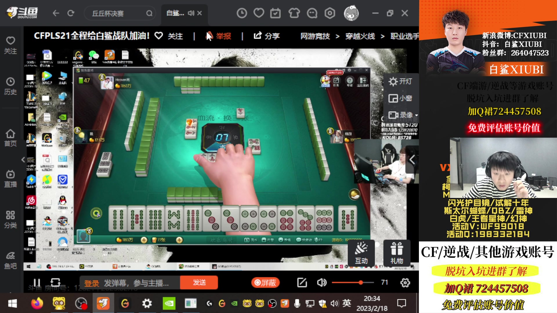Screen dimensions: 557x313
Task: Switch to mini window with 小窗
Action: click(x=400, y=98)
